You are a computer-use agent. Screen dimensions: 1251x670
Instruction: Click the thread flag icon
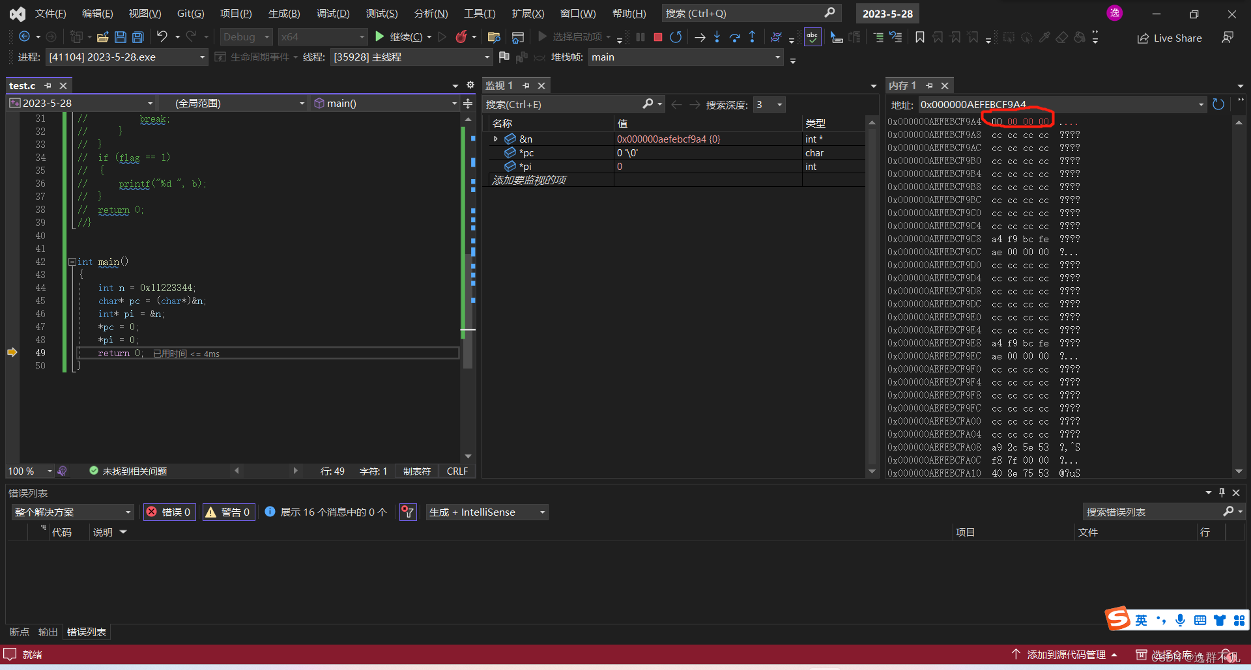(x=504, y=57)
